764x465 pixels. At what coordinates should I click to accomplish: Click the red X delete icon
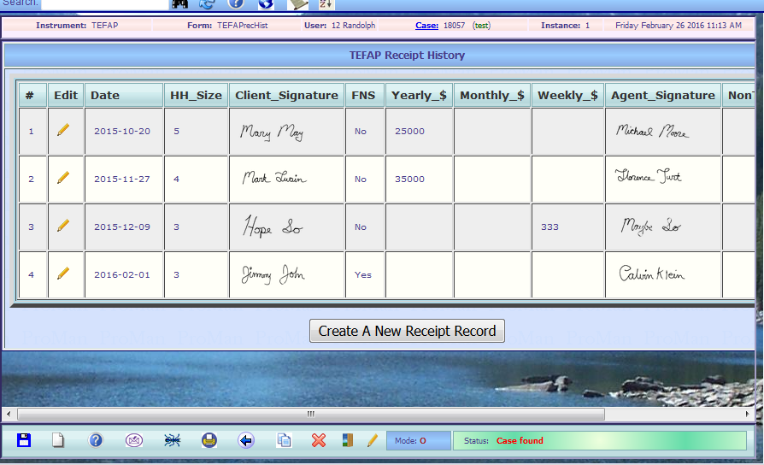(x=319, y=440)
